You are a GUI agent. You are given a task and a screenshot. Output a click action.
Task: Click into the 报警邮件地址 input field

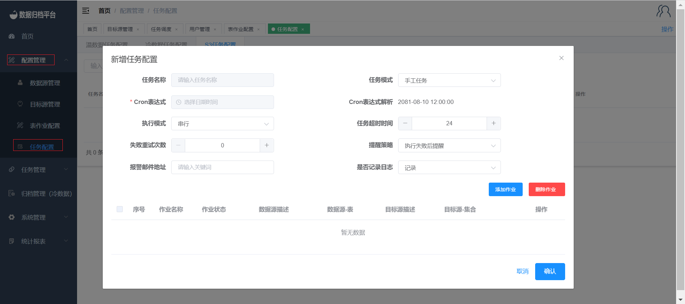(x=223, y=167)
